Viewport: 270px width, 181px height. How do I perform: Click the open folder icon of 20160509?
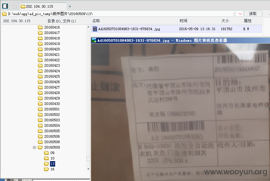pos(40,147)
